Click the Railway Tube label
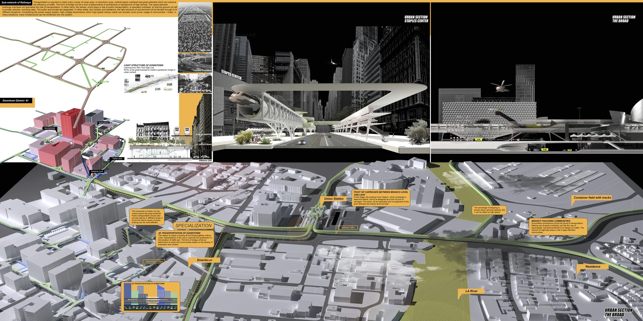The image size is (643, 321). point(347,228)
